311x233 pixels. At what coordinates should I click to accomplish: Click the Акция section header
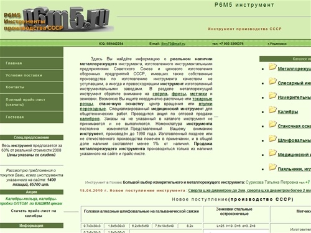pyautogui.click(x=32, y=192)
